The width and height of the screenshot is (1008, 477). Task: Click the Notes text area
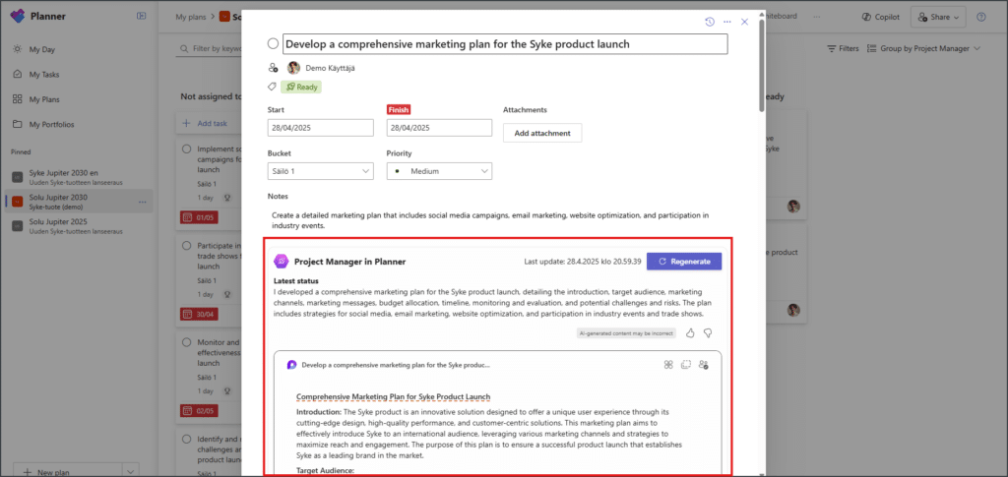pyautogui.click(x=490, y=221)
